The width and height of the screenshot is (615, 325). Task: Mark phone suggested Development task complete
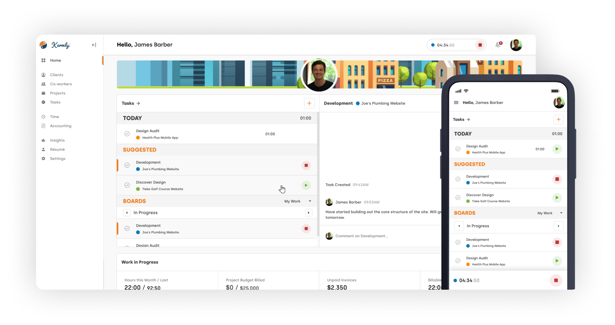[x=458, y=179]
